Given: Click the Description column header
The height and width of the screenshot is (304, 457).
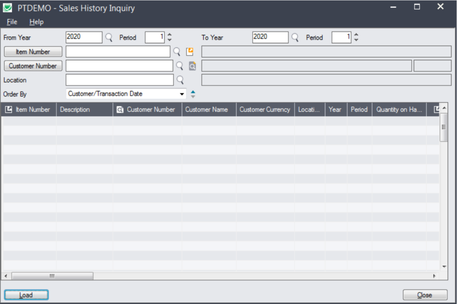Looking at the screenshot, I should coord(84,109).
